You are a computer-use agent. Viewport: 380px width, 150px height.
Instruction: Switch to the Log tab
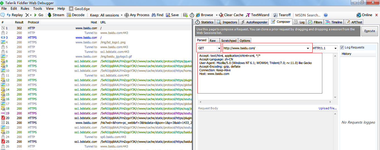coord(299,22)
